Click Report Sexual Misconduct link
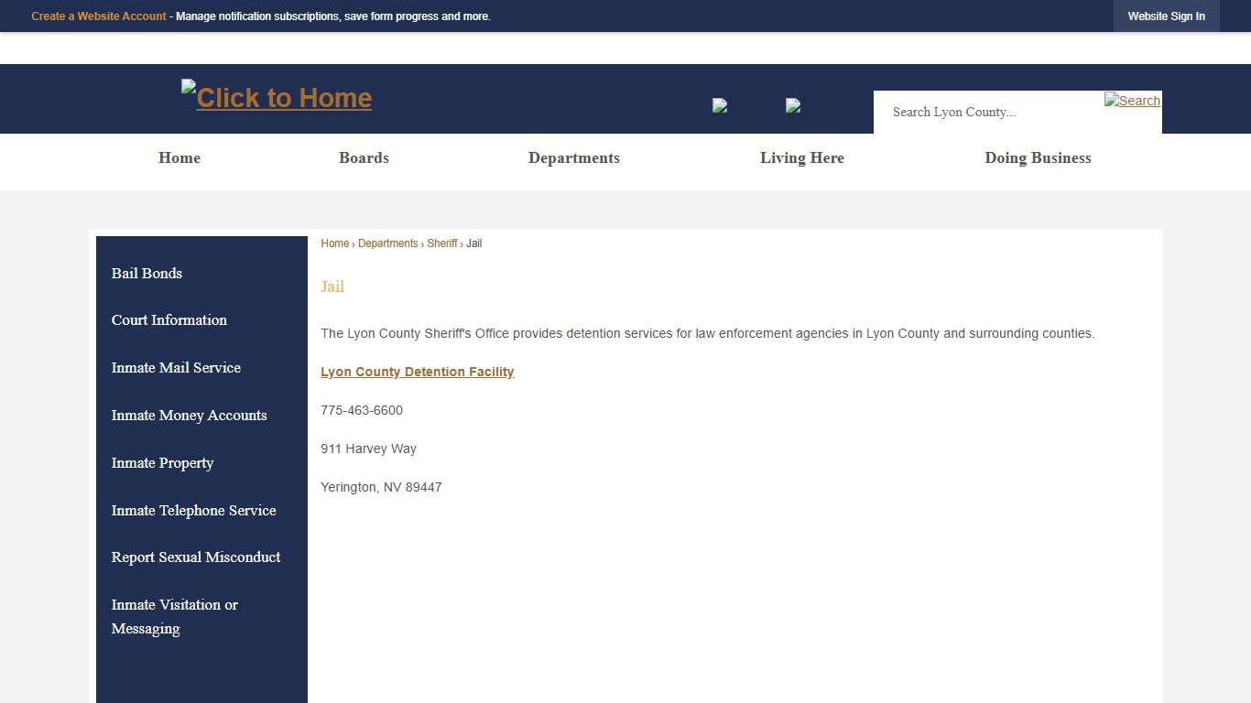Image resolution: width=1251 pixels, height=703 pixels. [x=196, y=557]
